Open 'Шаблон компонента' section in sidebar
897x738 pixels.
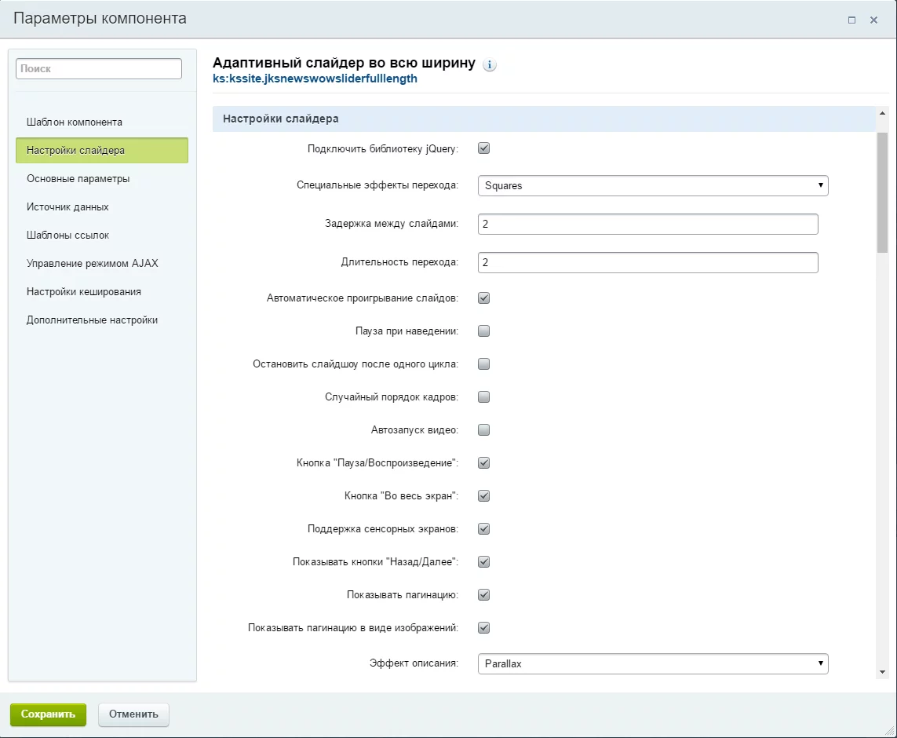pyautogui.click(x=75, y=122)
